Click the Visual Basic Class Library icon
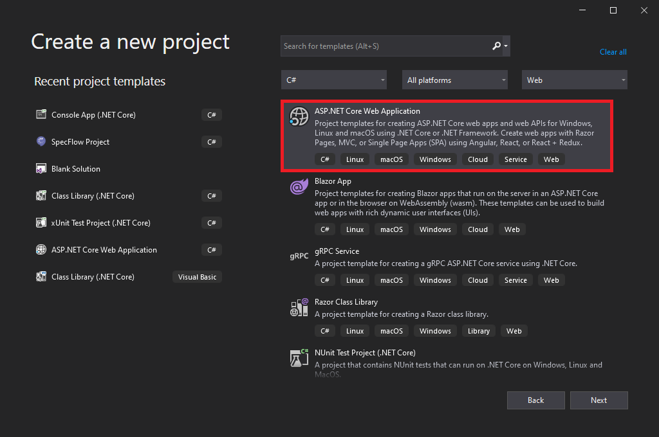 [41, 276]
